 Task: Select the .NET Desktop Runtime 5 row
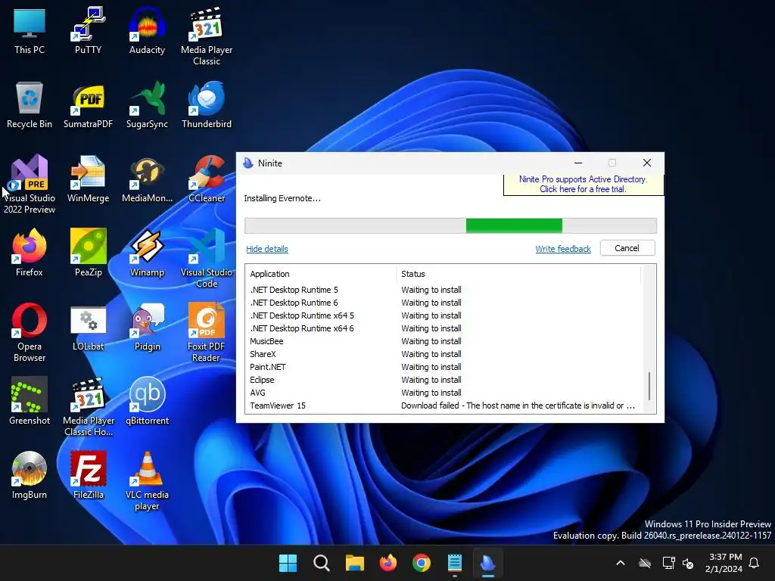tap(445, 290)
